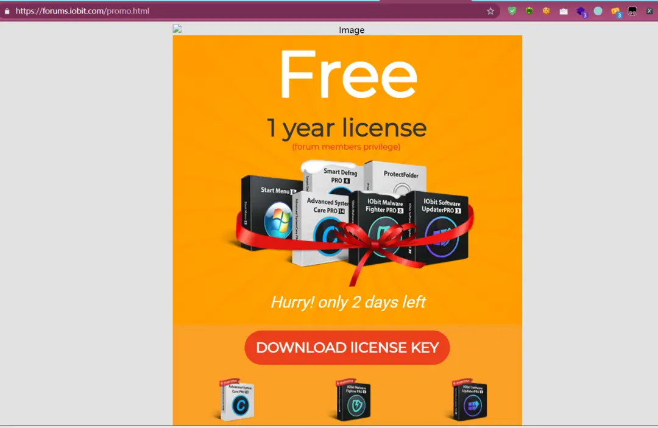Click the "Image" alt text above the banner
Screen dimensions: 658x428
352,30
